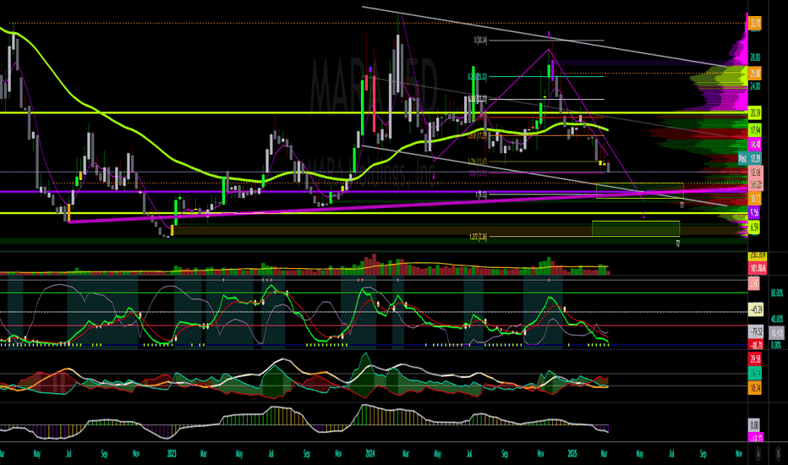Click the 40.00% scale value
The height and width of the screenshot is (465, 788).
click(x=777, y=319)
